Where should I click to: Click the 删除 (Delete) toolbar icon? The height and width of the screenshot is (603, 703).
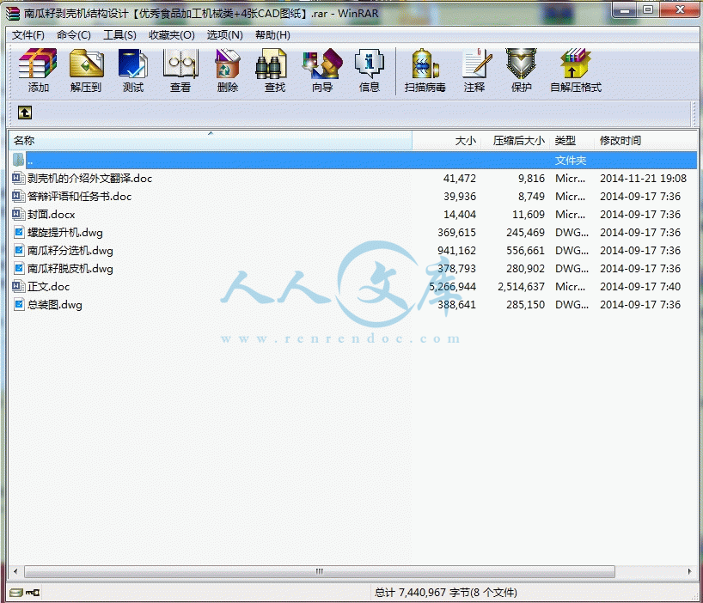tap(228, 64)
